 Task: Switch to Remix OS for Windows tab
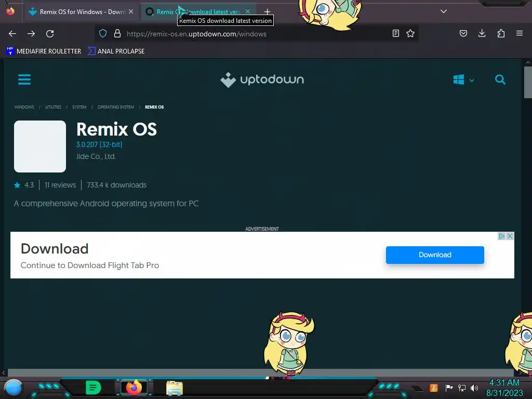(81, 12)
